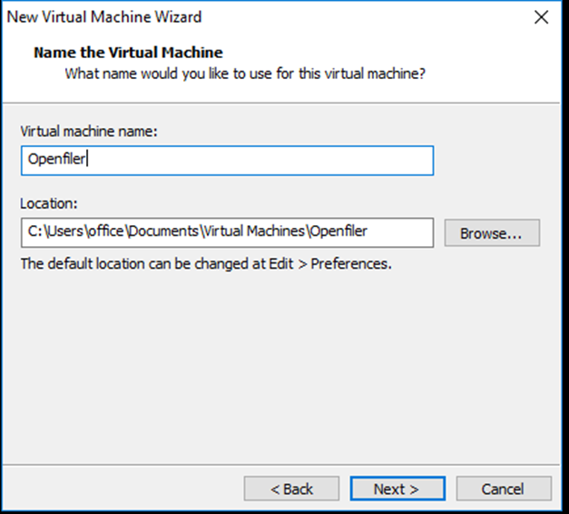Image resolution: width=569 pixels, height=514 pixels.
Task: Click empty space inside the name field
Action: tap(261, 161)
